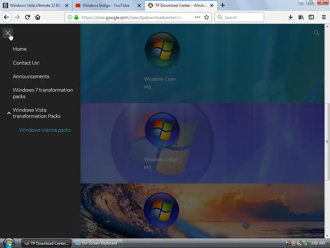Click the first tray icon beside the red shield
This screenshot has height=248, width=330.
pyautogui.click(x=288, y=243)
